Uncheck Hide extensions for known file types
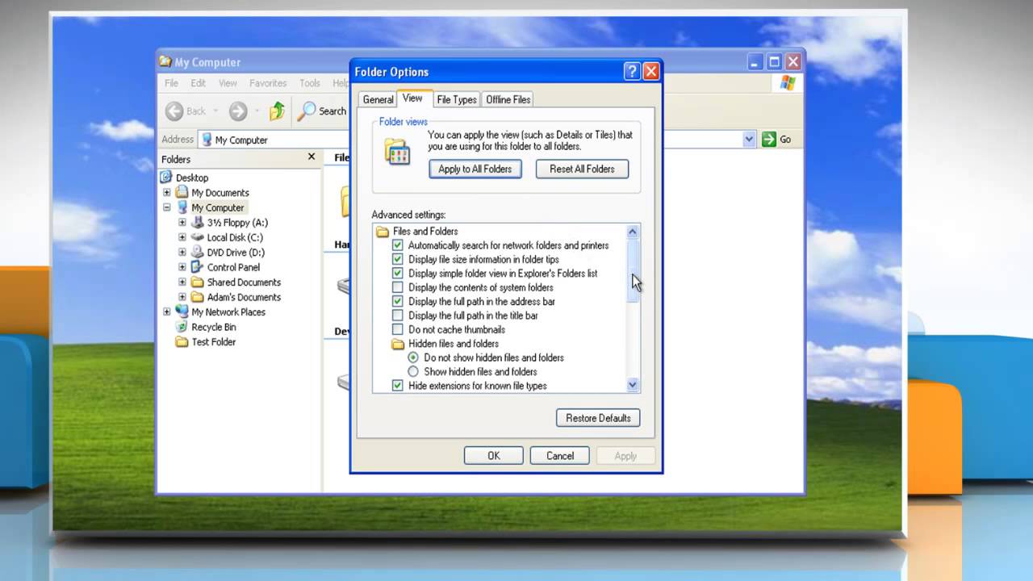 pos(397,386)
